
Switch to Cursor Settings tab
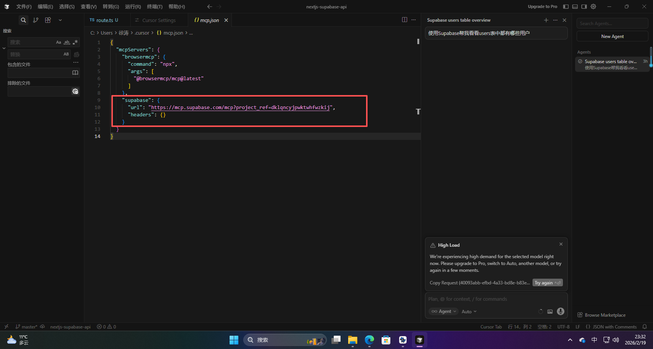click(x=159, y=20)
